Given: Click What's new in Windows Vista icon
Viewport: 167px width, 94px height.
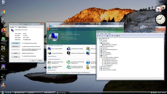Looking at the screenshot, I should click(x=69, y=53).
